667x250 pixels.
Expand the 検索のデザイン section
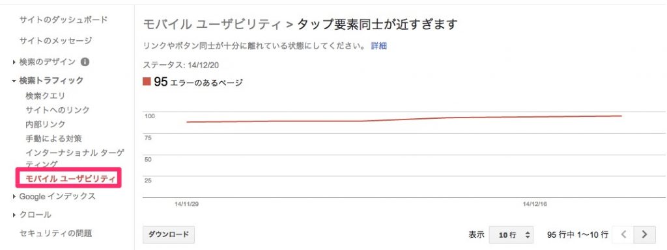click(14, 62)
